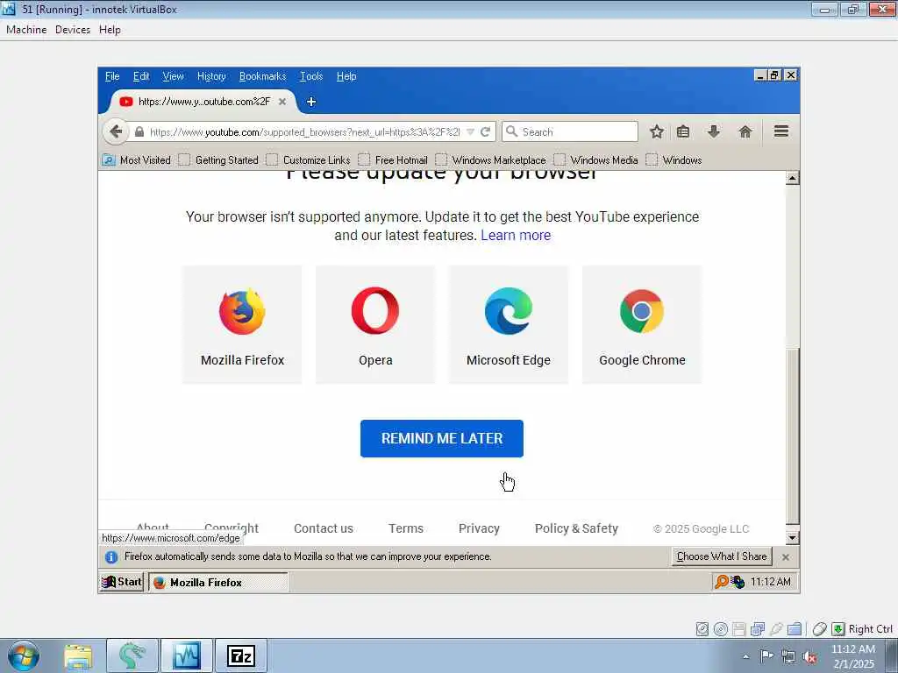
Task: Open the Policy & Safety footer link
Action: 577,528
